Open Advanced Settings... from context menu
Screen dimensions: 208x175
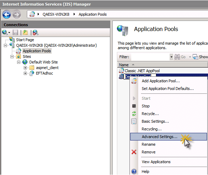point(169,137)
